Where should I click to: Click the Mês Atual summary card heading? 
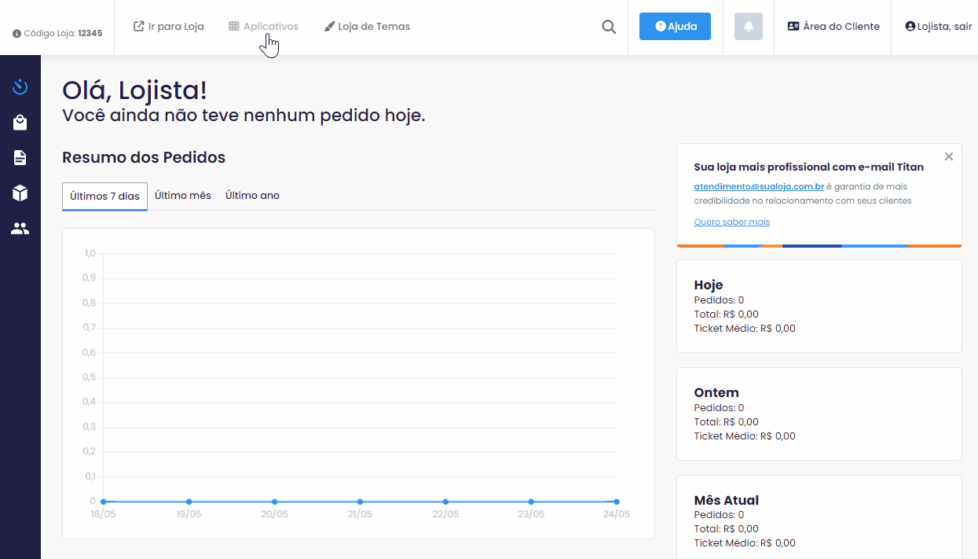[x=727, y=500]
